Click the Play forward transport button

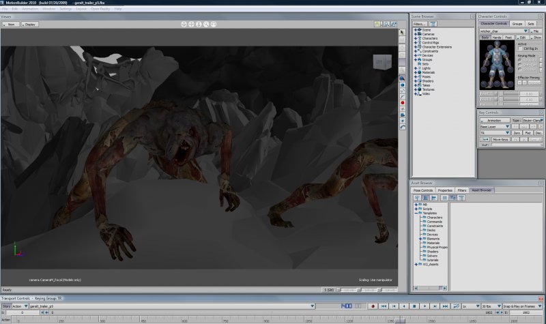425,306
